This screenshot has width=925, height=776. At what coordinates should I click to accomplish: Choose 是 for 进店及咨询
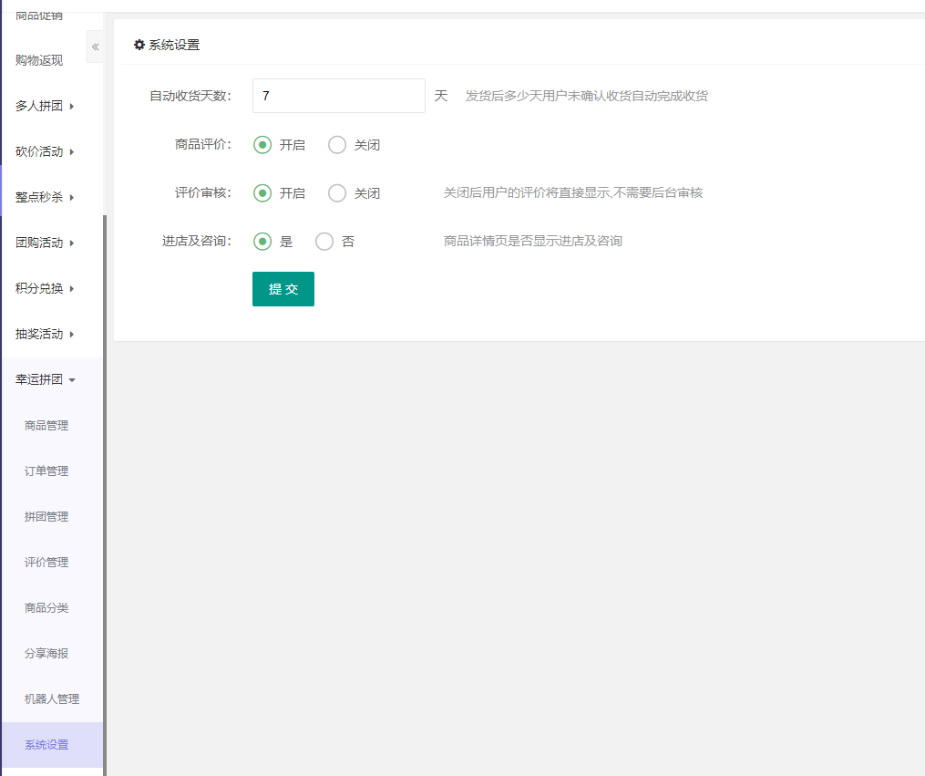click(262, 242)
